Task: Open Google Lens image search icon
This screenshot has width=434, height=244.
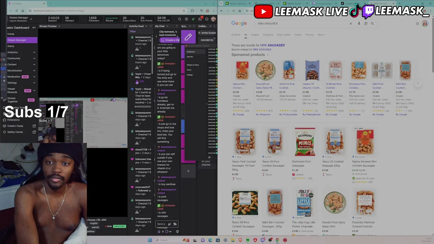Action: click(366, 24)
